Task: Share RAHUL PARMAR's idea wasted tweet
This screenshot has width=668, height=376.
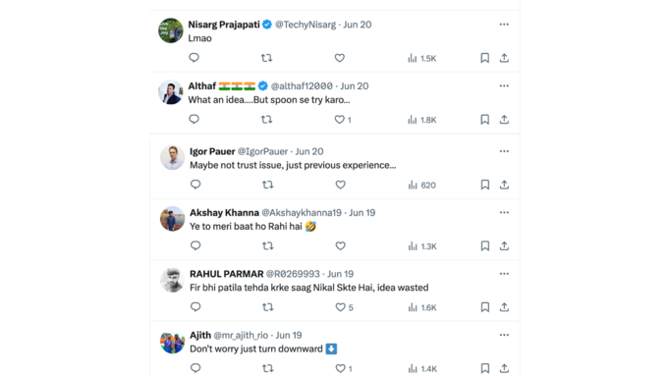Action: pos(504,307)
